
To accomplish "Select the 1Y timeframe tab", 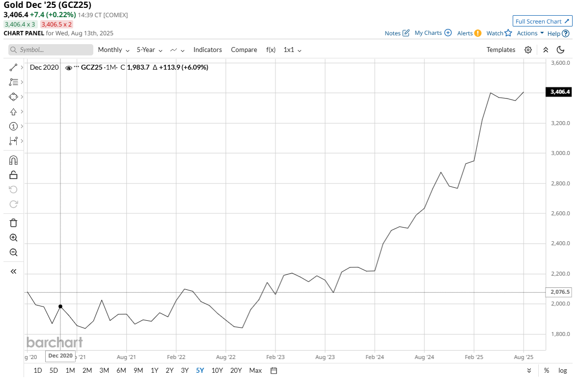I will (154, 371).
